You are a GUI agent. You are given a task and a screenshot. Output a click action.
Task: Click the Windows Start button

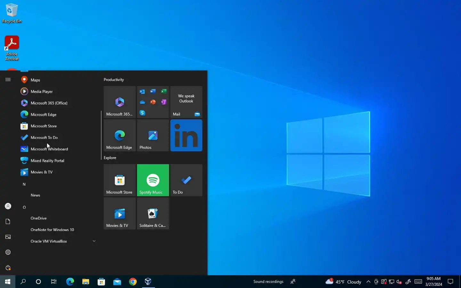8,282
